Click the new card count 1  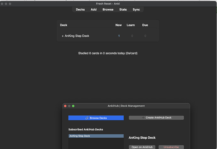pos(119,36)
